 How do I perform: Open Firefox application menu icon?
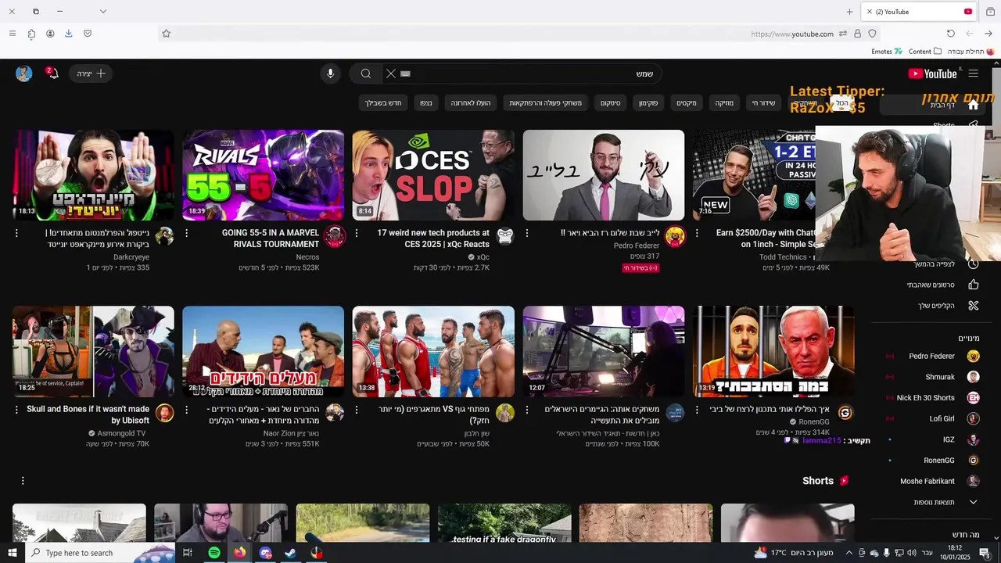pos(12,34)
